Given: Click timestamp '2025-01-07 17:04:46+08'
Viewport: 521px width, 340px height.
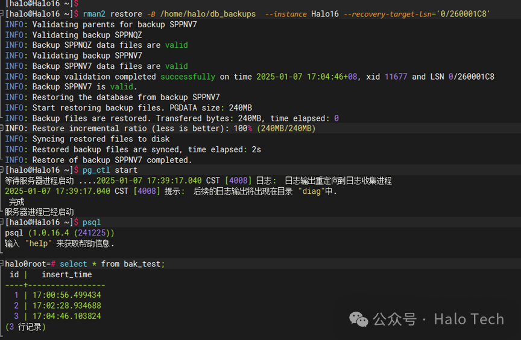Looking at the screenshot, I should tap(307, 77).
